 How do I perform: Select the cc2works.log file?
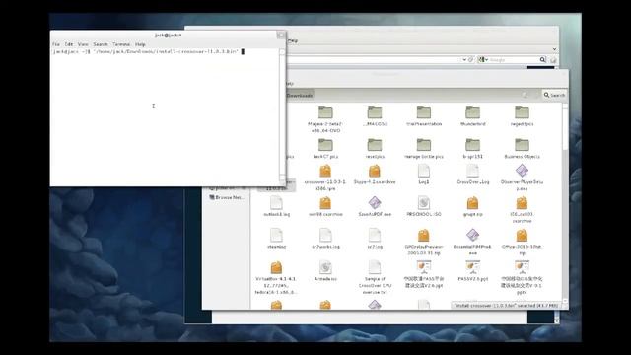click(x=325, y=239)
